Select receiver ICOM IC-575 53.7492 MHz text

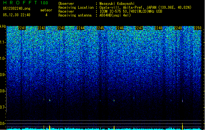click(131, 11)
